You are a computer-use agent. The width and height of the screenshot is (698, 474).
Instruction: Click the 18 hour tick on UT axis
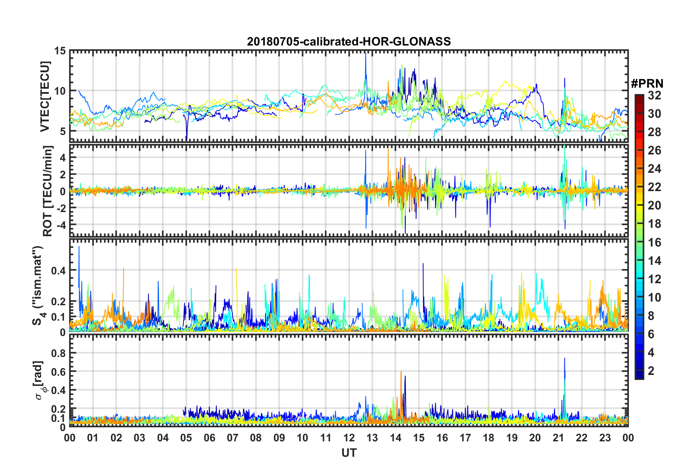[x=488, y=438]
